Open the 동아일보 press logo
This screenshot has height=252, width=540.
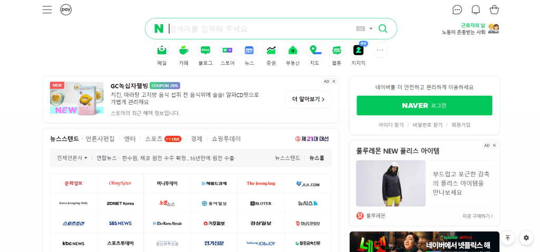pyautogui.click(x=214, y=203)
